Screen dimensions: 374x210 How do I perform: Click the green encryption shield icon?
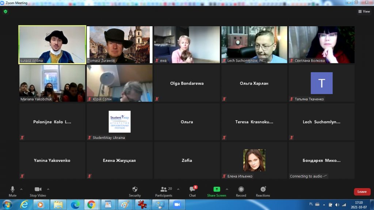(x=5, y=11)
